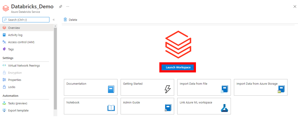The image size is (298, 126).
Task: Click the Access control people icon
Action: click(4, 42)
